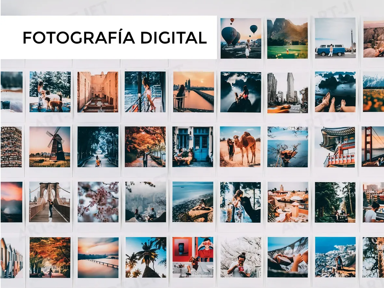
Task: Select the Asian temple roof photo
Action: point(335,147)
